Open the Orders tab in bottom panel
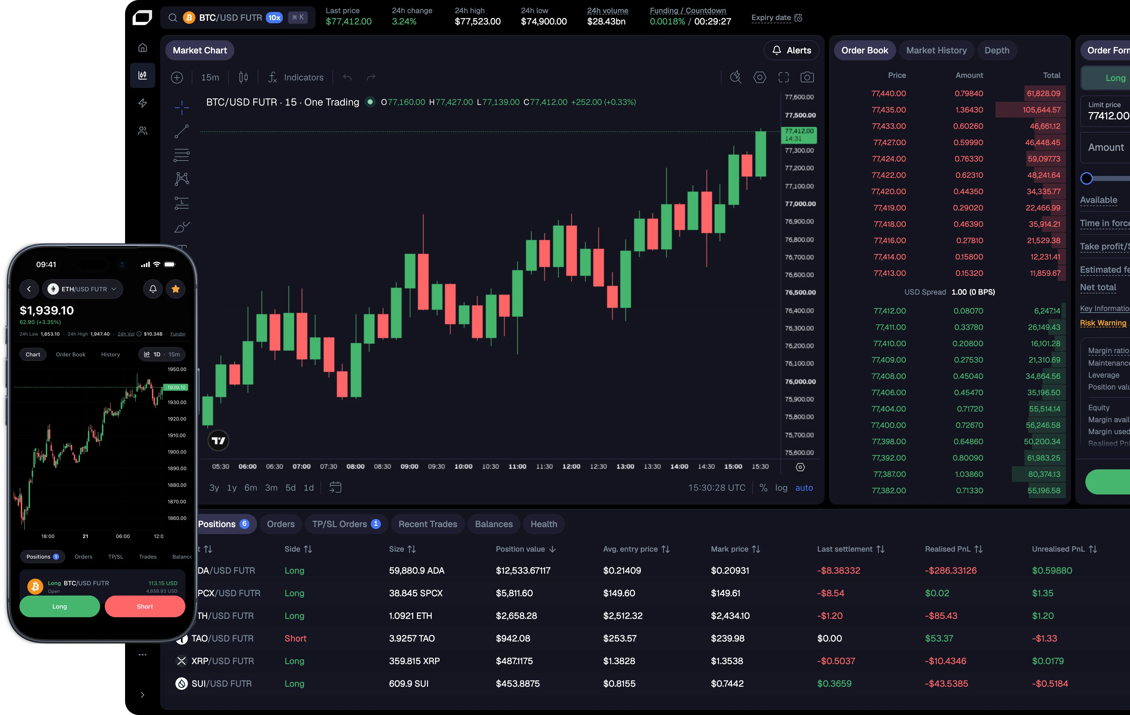The width and height of the screenshot is (1130, 715). pyautogui.click(x=281, y=524)
